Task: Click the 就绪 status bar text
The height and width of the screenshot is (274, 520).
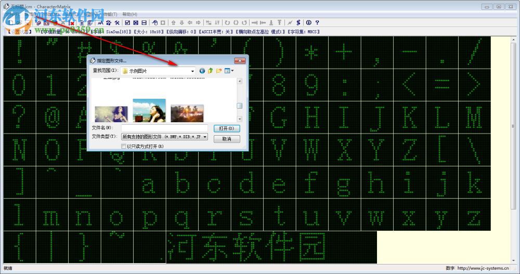Action: 8,268
